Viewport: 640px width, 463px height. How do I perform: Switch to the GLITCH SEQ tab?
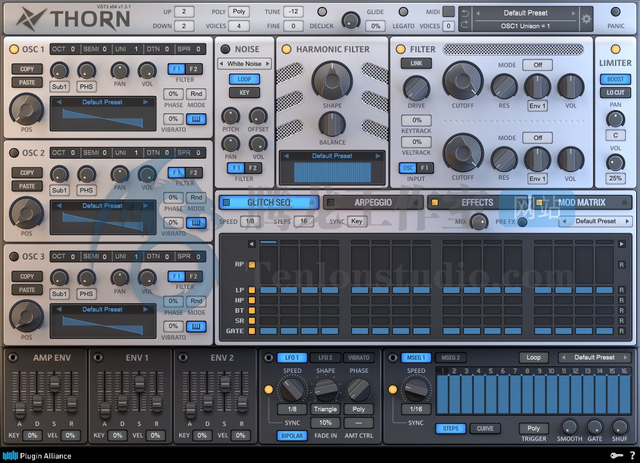pyautogui.click(x=269, y=202)
